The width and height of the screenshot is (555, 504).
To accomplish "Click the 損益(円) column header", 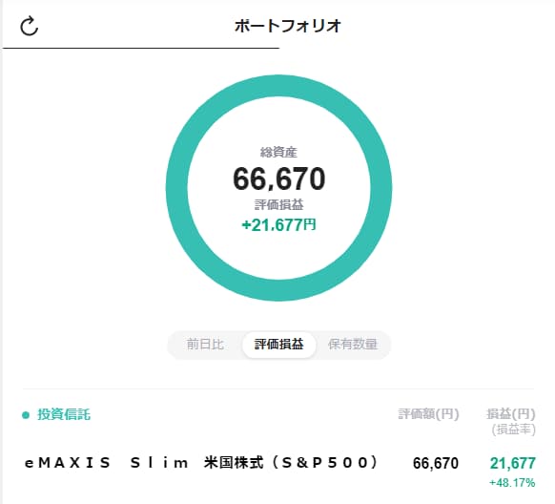I will click(x=511, y=414).
